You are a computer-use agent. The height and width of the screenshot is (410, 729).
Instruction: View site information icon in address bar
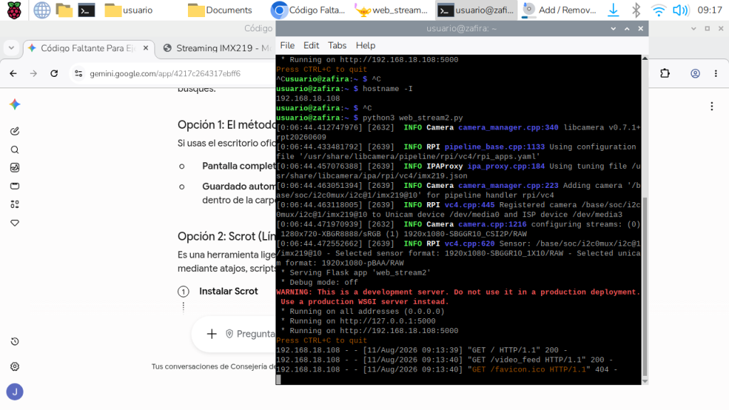pyautogui.click(x=78, y=73)
